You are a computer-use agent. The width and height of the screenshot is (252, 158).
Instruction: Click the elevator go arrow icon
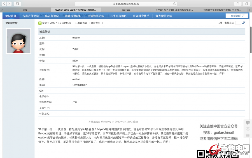244,23
